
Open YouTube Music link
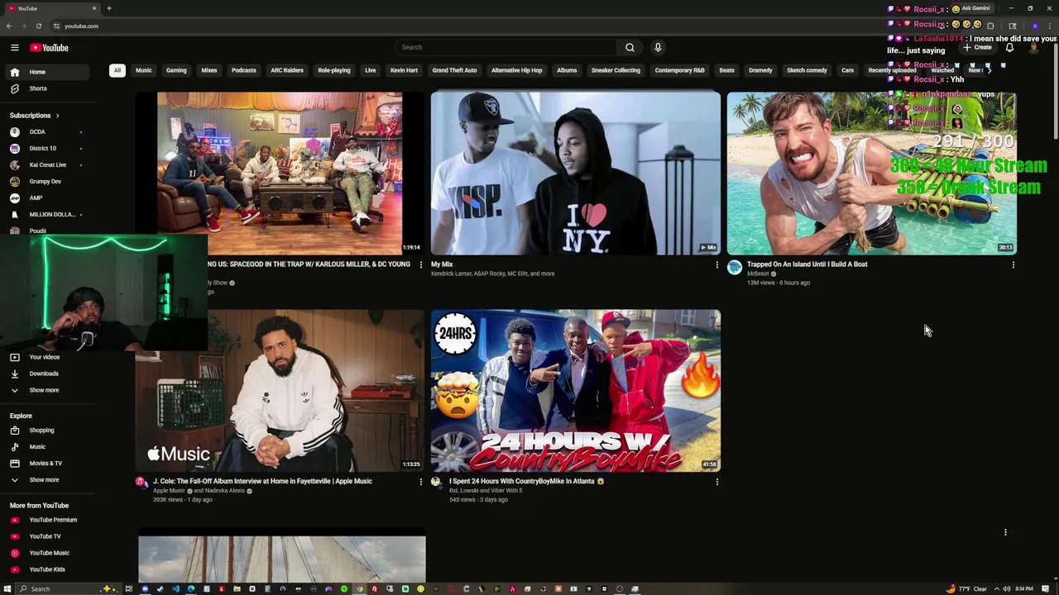(x=47, y=553)
